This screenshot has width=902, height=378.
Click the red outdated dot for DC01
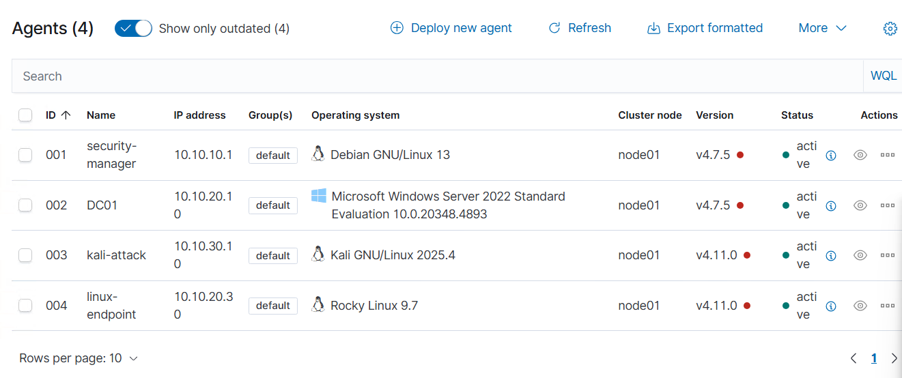(x=740, y=205)
